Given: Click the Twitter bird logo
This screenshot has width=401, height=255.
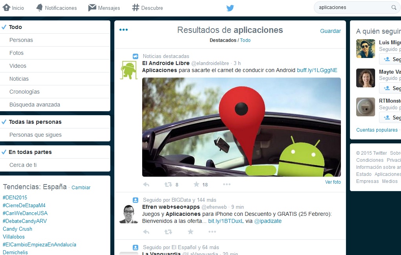Looking at the screenshot, I should point(230,8).
